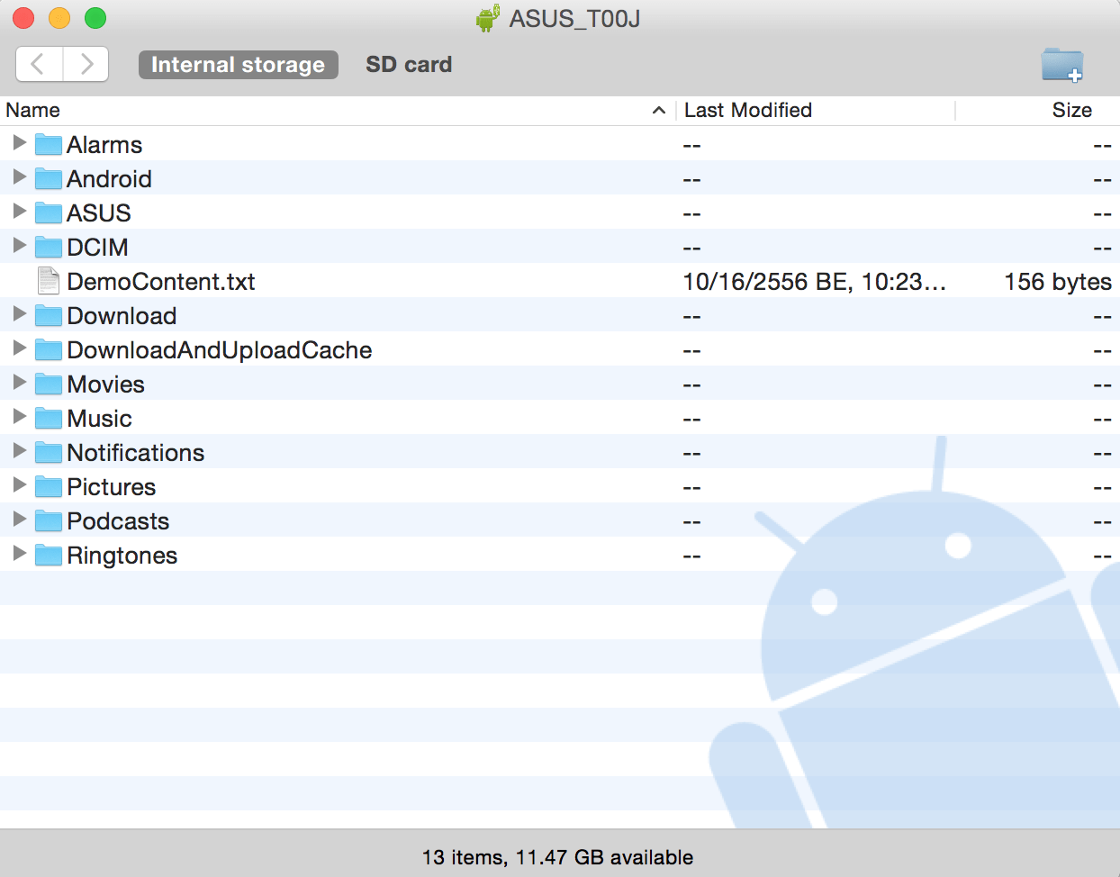Close the ASUS_T00J window
Screen dimensions: 1120x877
click(23, 18)
